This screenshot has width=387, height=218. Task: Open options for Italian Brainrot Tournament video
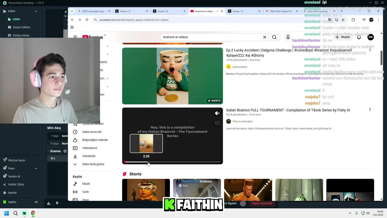370,110
